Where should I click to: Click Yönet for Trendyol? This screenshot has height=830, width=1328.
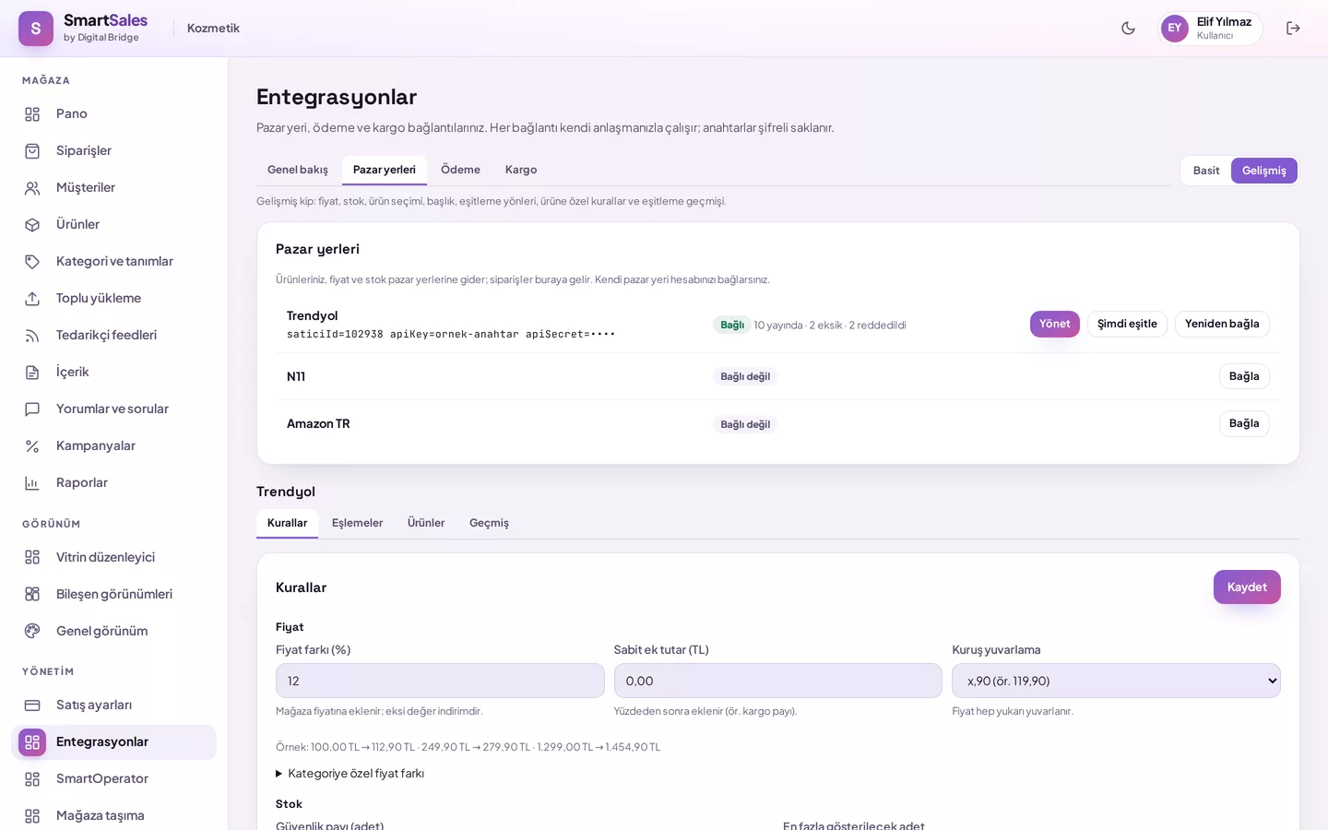tap(1055, 324)
